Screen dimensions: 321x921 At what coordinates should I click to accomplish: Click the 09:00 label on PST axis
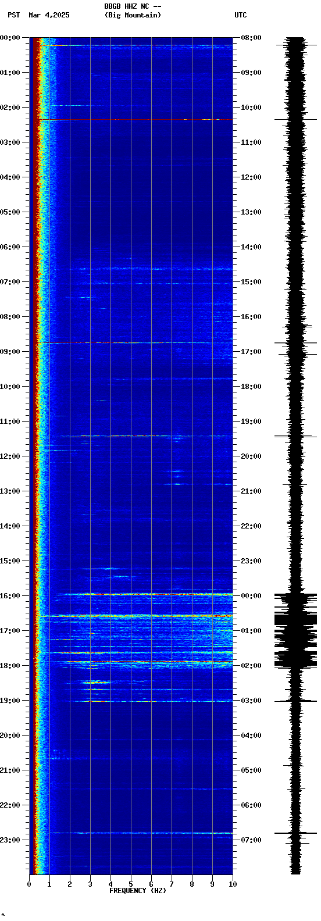pos(10,352)
